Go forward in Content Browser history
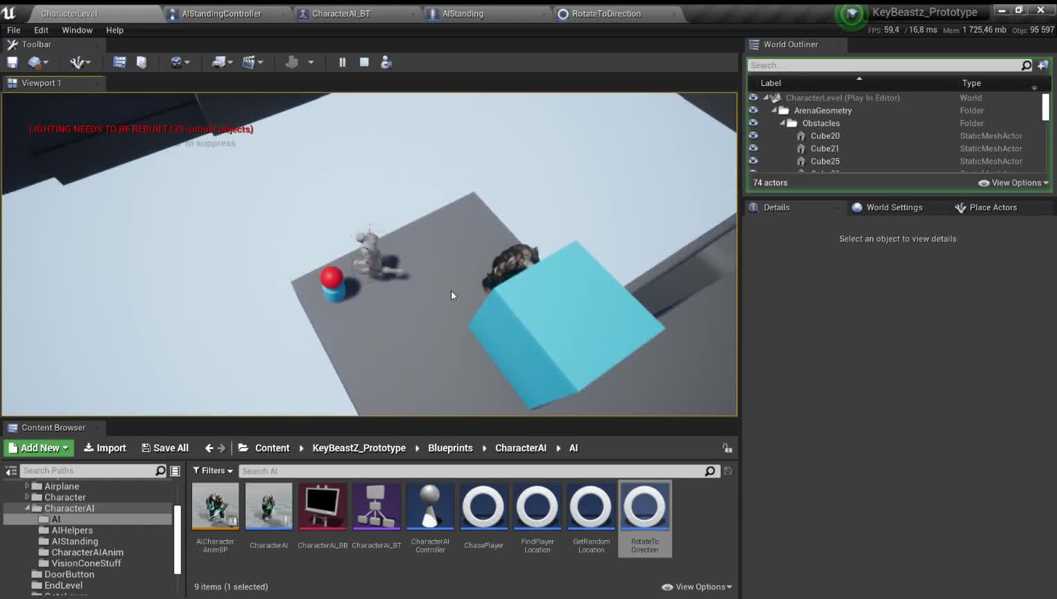This screenshot has width=1057, height=599. point(222,448)
